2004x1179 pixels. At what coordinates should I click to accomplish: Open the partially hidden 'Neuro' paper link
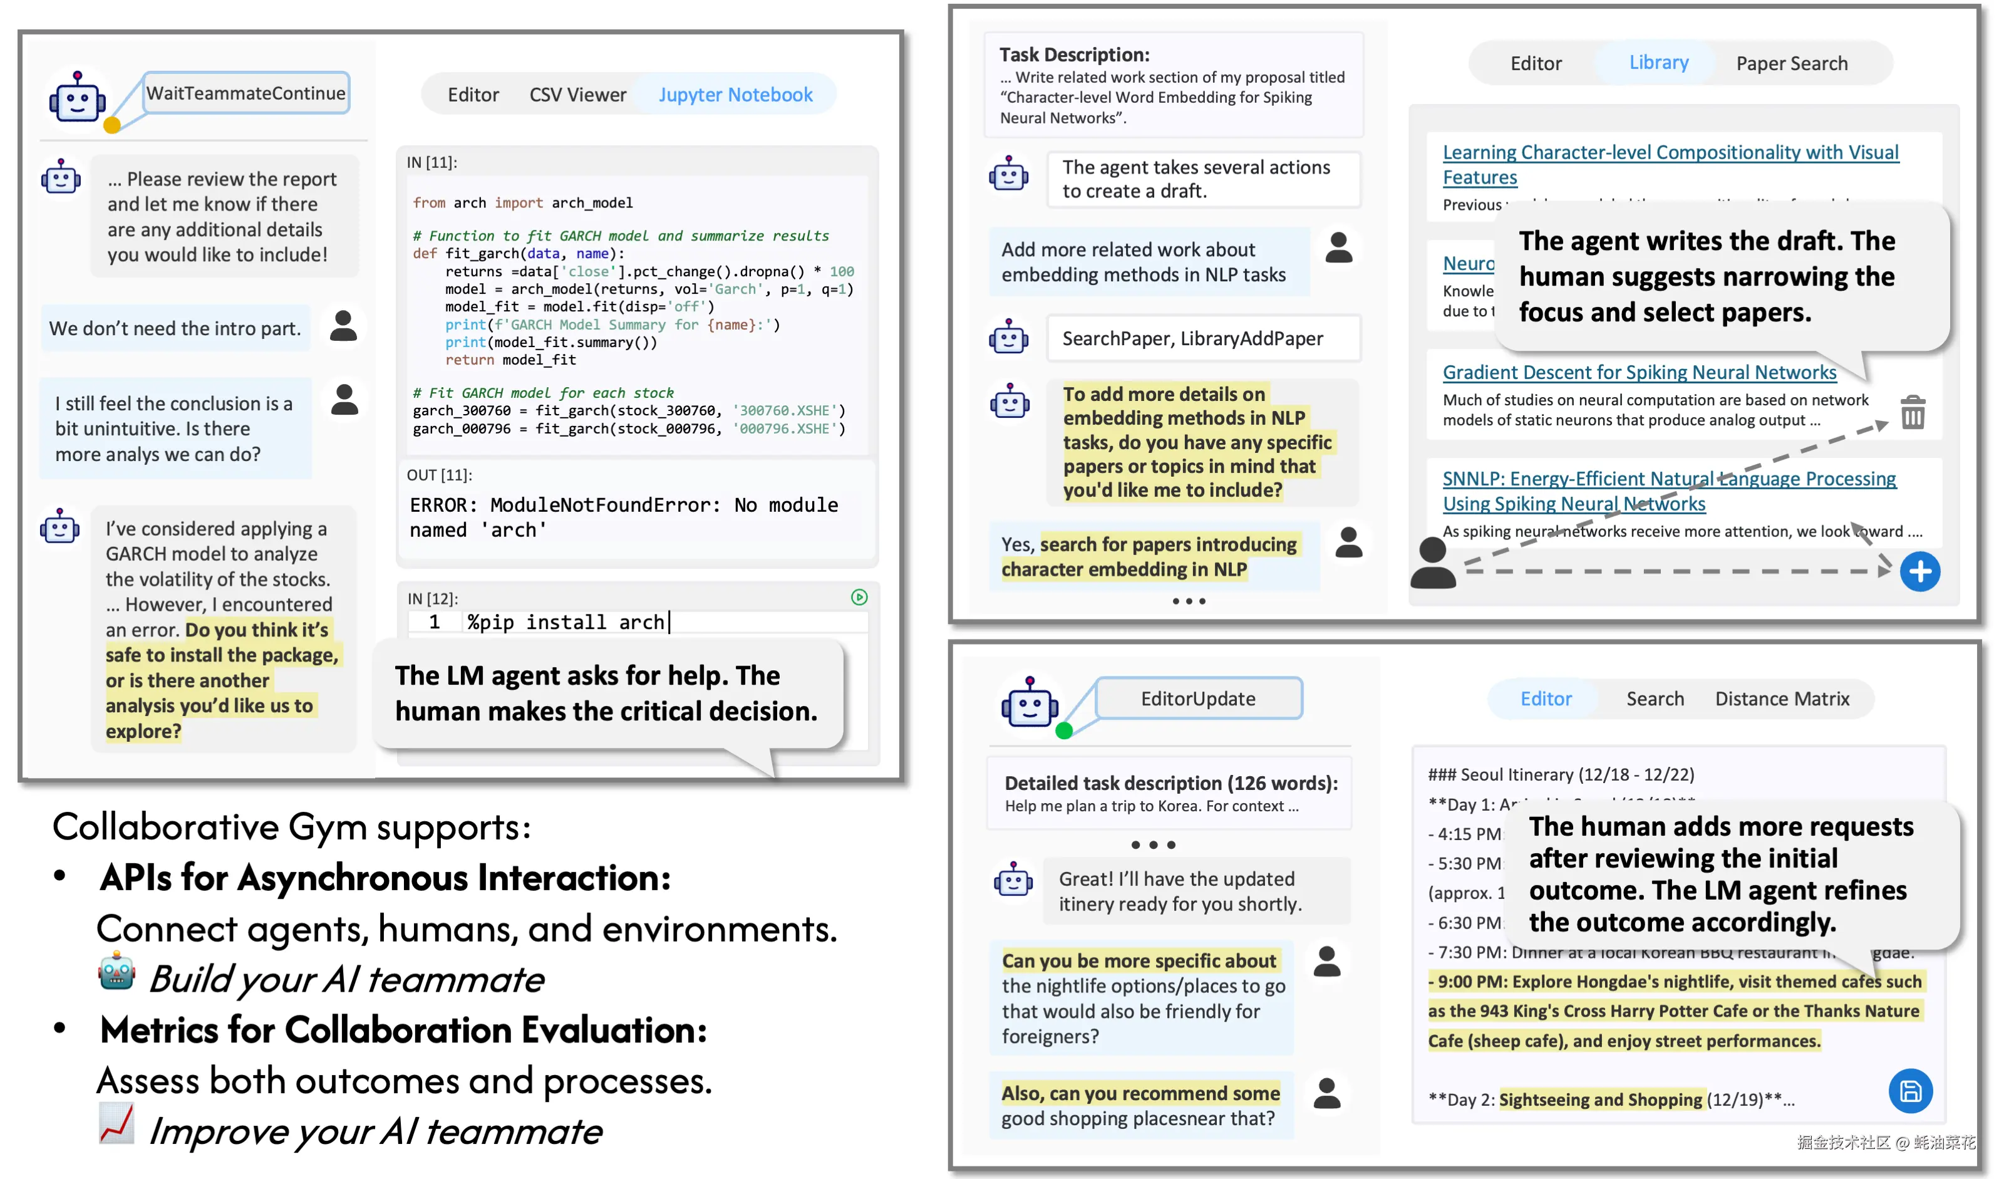tap(1468, 263)
